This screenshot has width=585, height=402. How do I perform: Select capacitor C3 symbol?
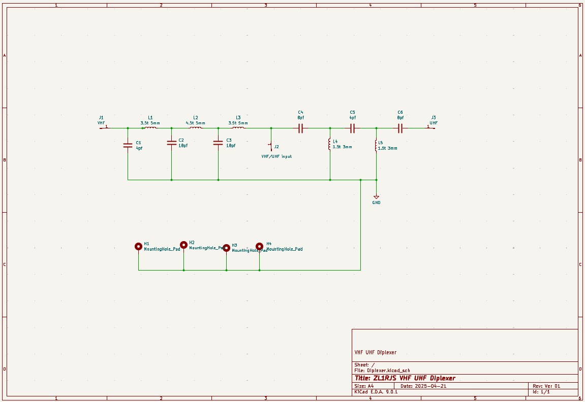(218, 143)
